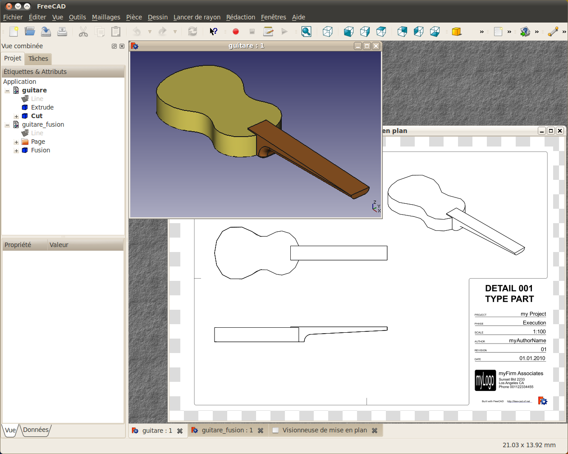Activate Visionneuse de mise en plan tab
Viewport: 568px width, 454px height.
(x=325, y=431)
